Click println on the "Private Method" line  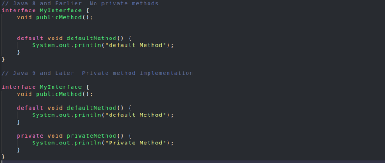tap(88, 143)
